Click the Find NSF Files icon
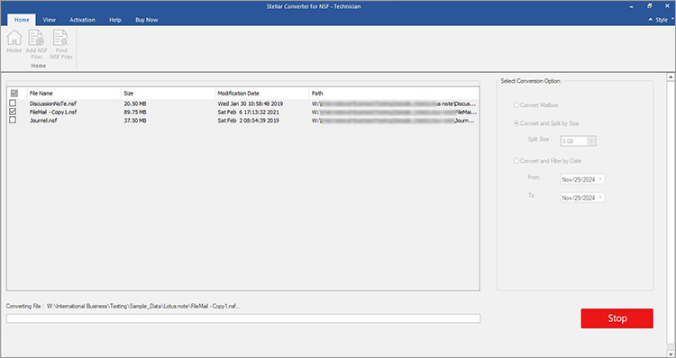676x358 pixels. [x=60, y=38]
